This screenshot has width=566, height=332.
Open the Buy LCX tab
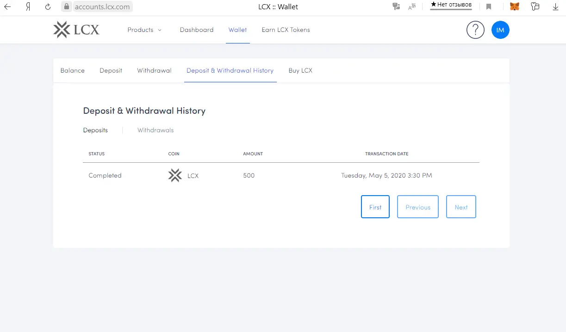pyautogui.click(x=300, y=70)
